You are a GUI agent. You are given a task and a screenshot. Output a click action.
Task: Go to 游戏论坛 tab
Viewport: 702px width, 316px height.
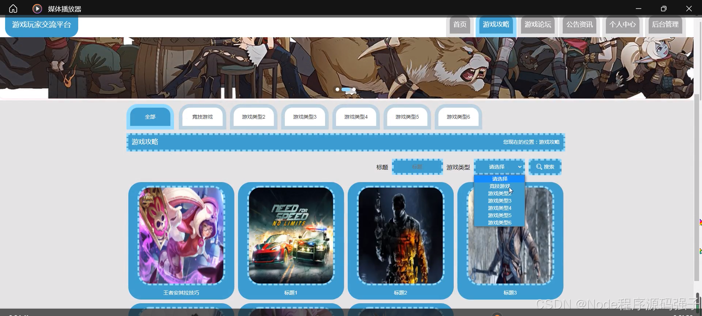point(538,24)
